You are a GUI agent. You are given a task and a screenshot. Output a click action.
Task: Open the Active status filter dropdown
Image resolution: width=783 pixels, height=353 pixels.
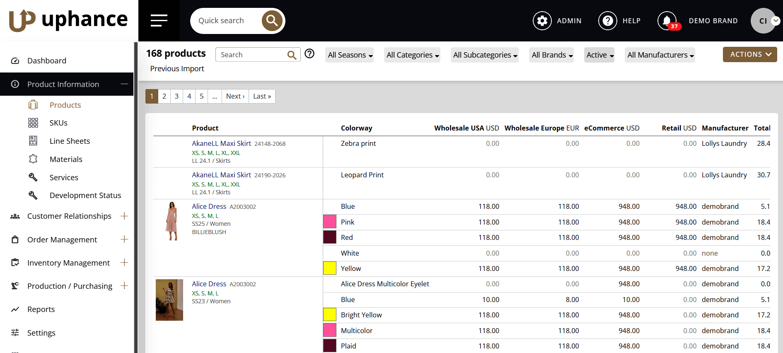599,55
